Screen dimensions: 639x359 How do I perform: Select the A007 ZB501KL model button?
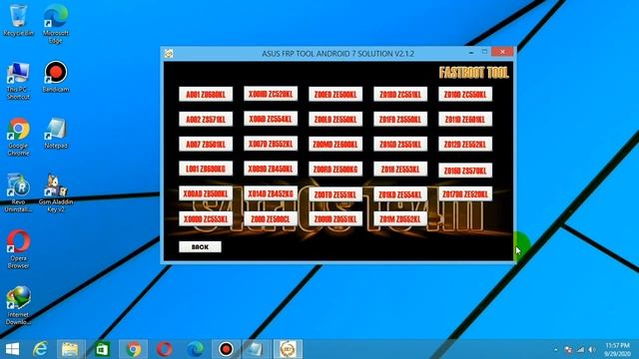click(x=206, y=144)
